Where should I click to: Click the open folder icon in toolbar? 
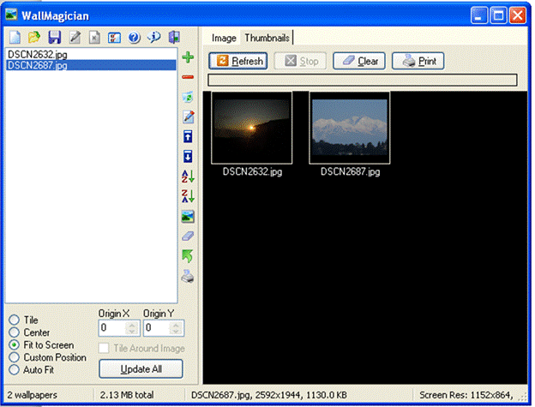pyautogui.click(x=34, y=38)
